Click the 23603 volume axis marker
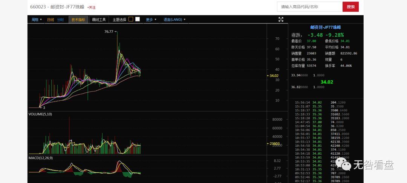Screen dimensions: 407x183 tap(273, 143)
